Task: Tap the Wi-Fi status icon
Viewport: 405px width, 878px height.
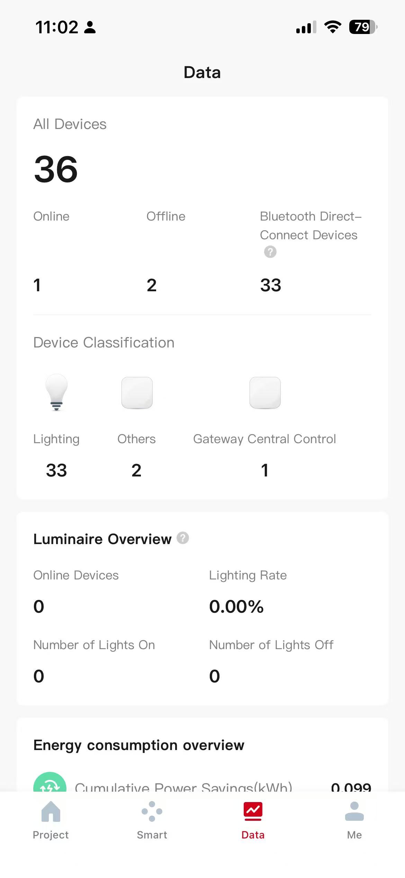Action: 333,27
